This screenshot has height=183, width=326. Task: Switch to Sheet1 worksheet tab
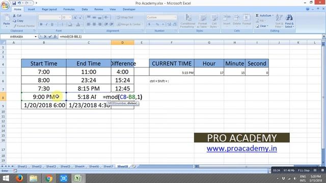[22, 166]
